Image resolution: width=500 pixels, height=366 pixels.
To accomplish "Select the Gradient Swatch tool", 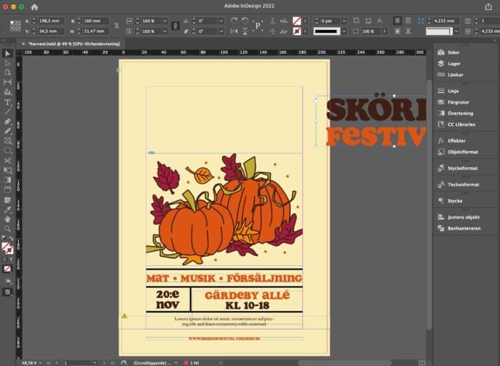I will click(7, 180).
